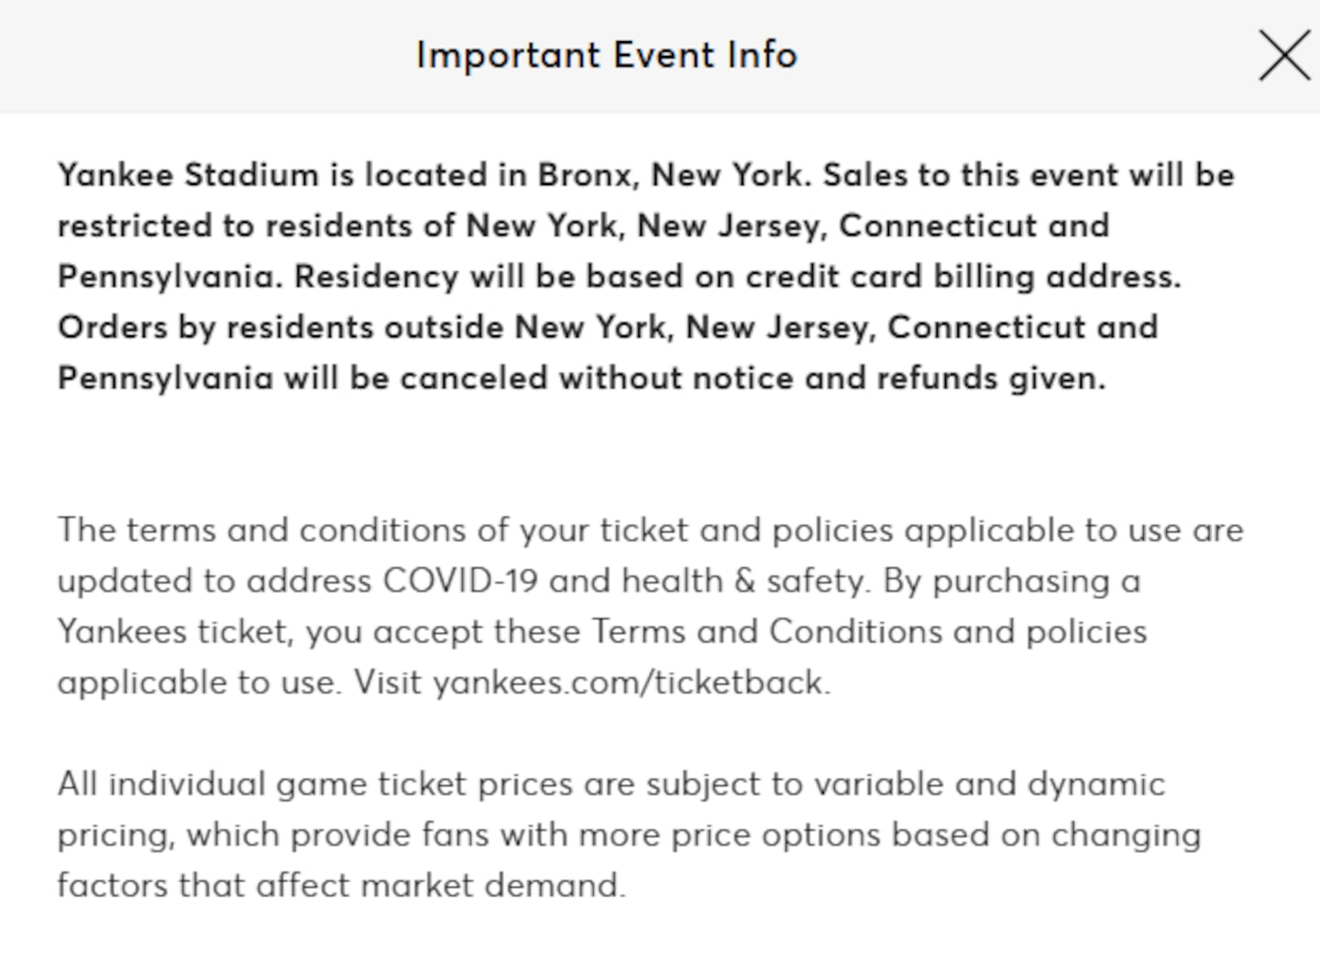Click the word 'COVID-19' in the terms text
Image resolution: width=1320 pixels, height=975 pixels.
tap(459, 581)
